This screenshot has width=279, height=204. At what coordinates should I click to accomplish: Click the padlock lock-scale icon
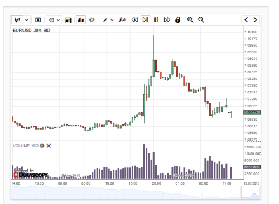(178, 19)
